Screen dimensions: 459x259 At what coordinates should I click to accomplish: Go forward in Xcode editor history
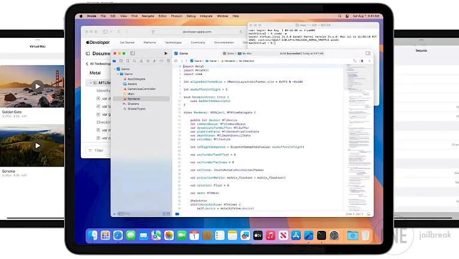186,61
